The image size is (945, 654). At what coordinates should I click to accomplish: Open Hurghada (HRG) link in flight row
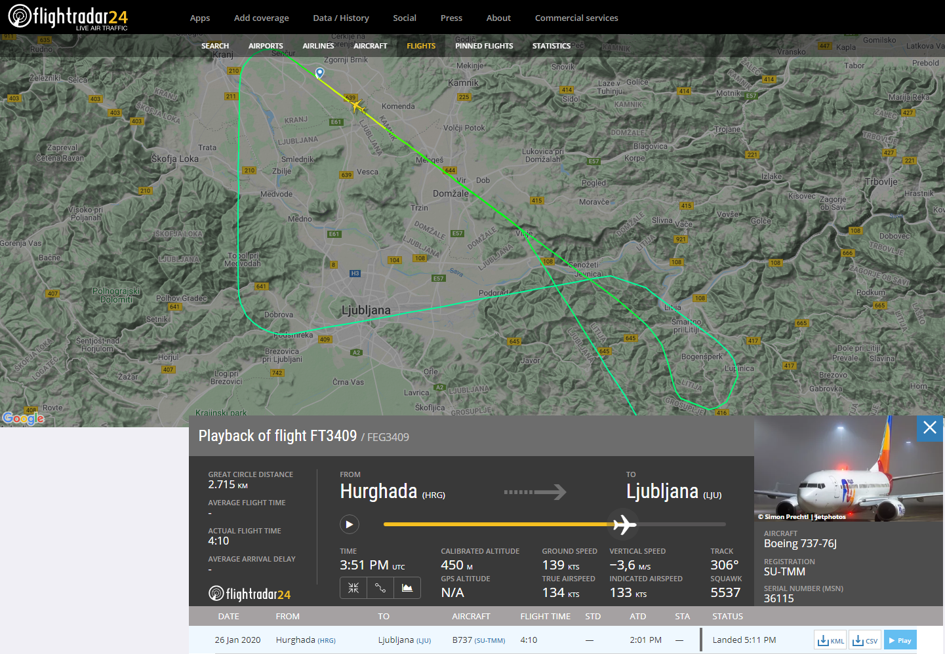pyautogui.click(x=306, y=640)
